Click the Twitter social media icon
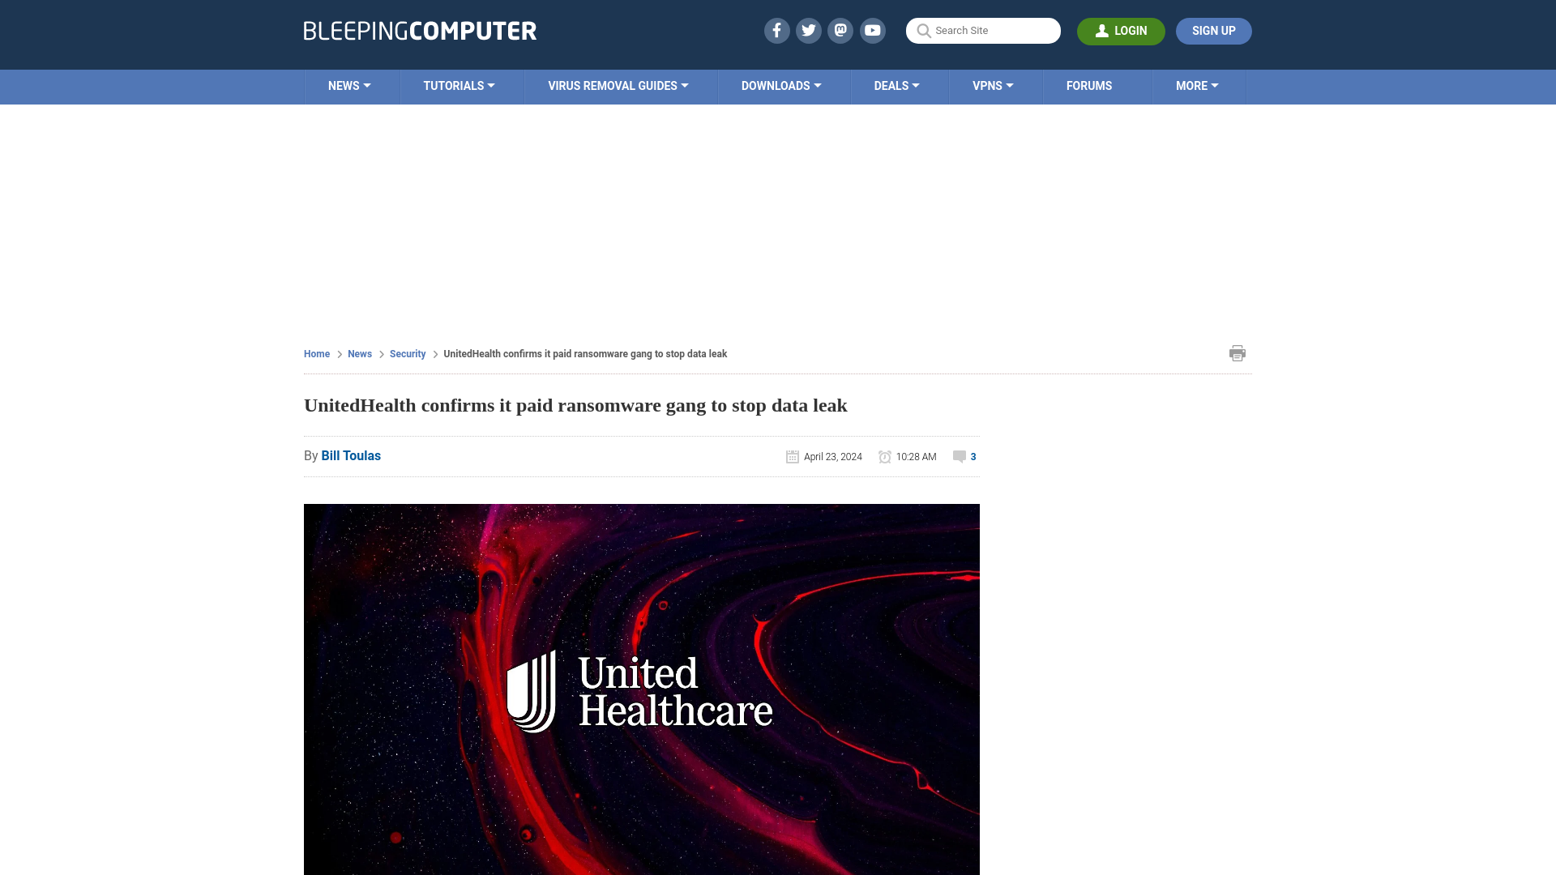 (808, 30)
